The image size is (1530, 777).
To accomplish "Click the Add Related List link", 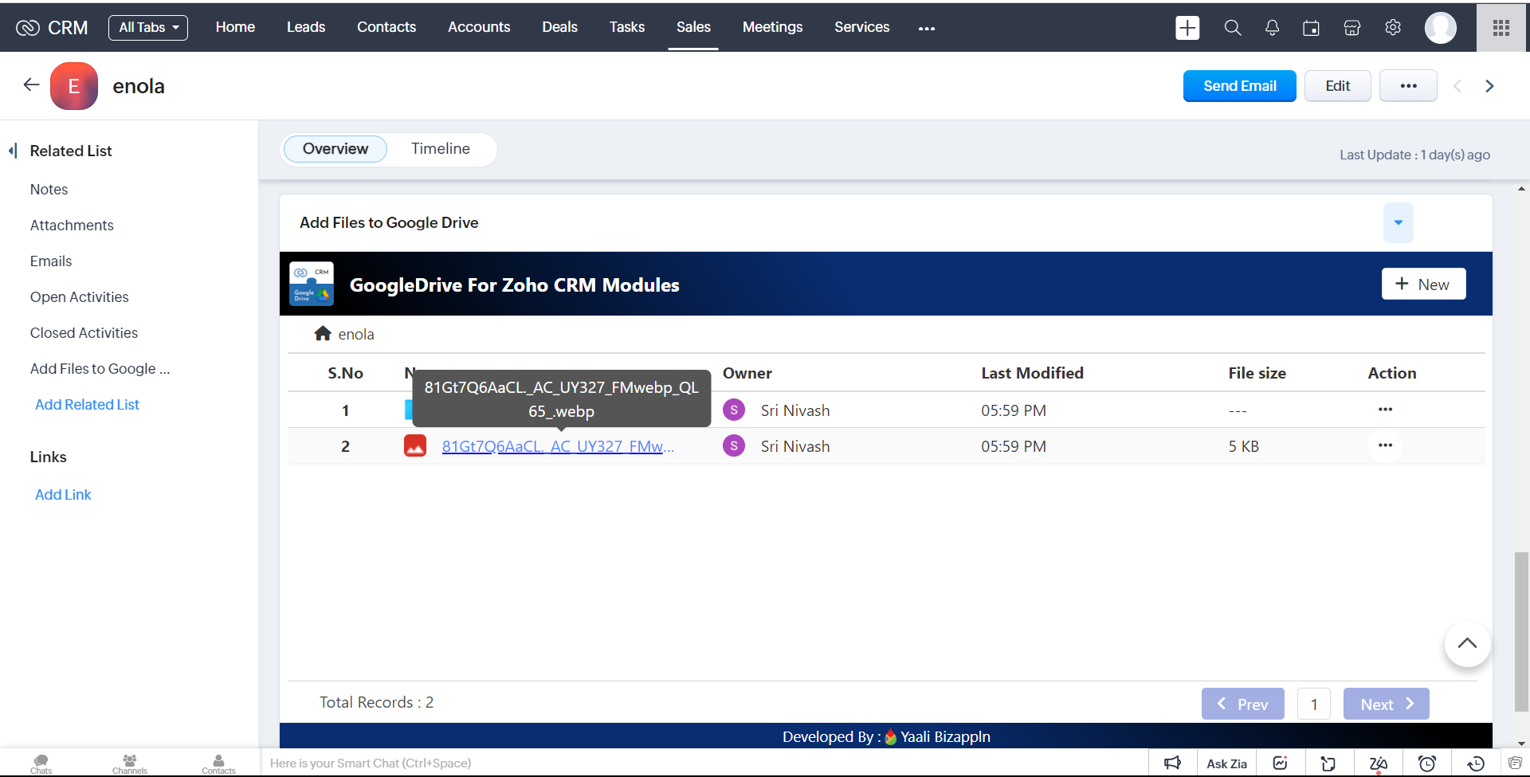I will click(x=87, y=405).
